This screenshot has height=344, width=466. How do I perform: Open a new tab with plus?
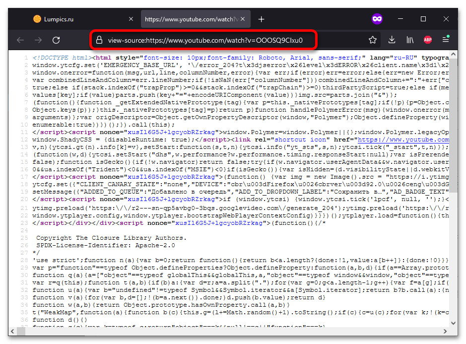click(x=261, y=19)
